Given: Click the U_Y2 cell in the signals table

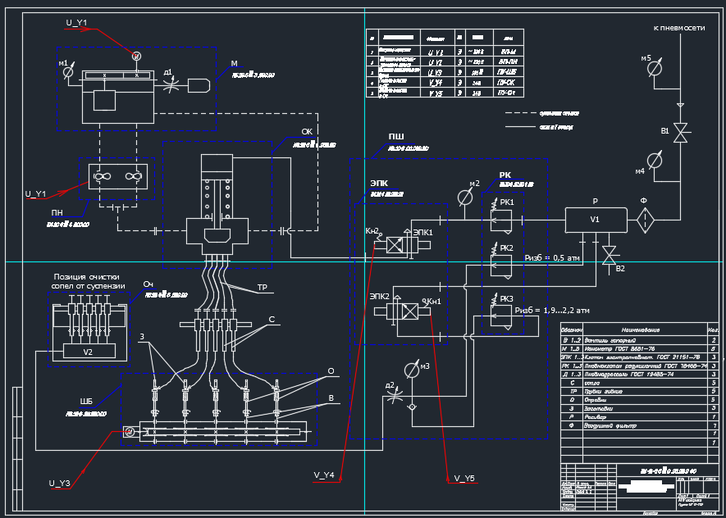Looking at the screenshot, I should [x=436, y=62].
